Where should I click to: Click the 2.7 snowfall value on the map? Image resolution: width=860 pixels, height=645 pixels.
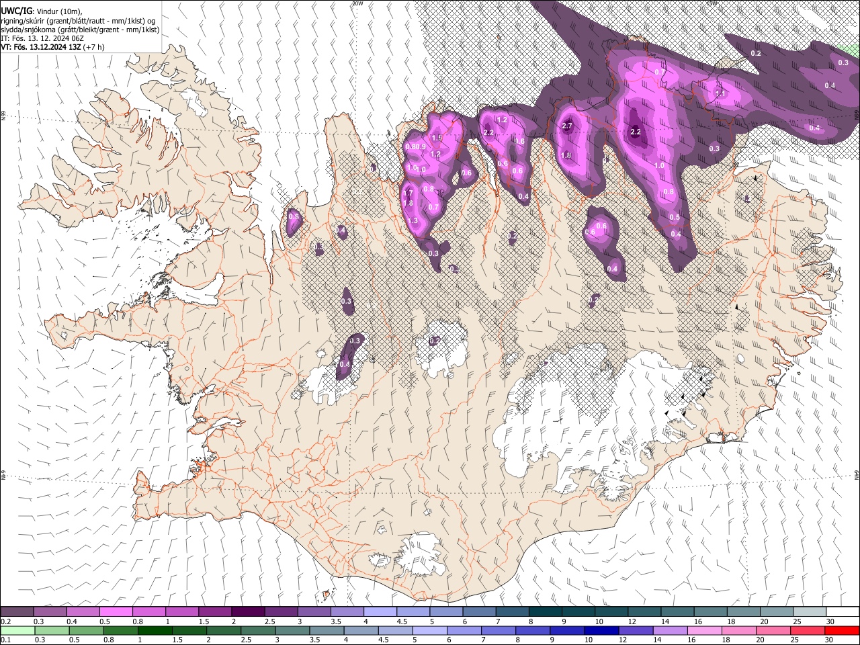pos(566,126)
